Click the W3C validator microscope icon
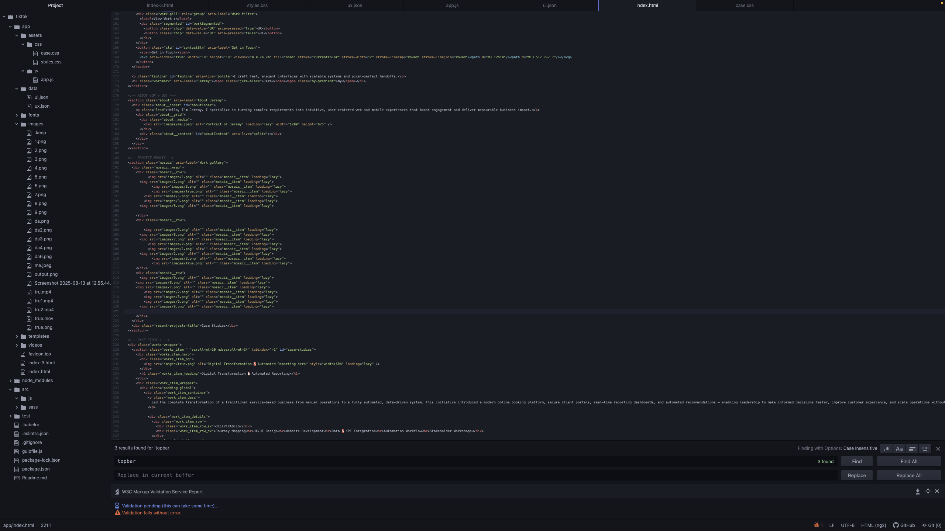945x531 pixels. (117, 492)
